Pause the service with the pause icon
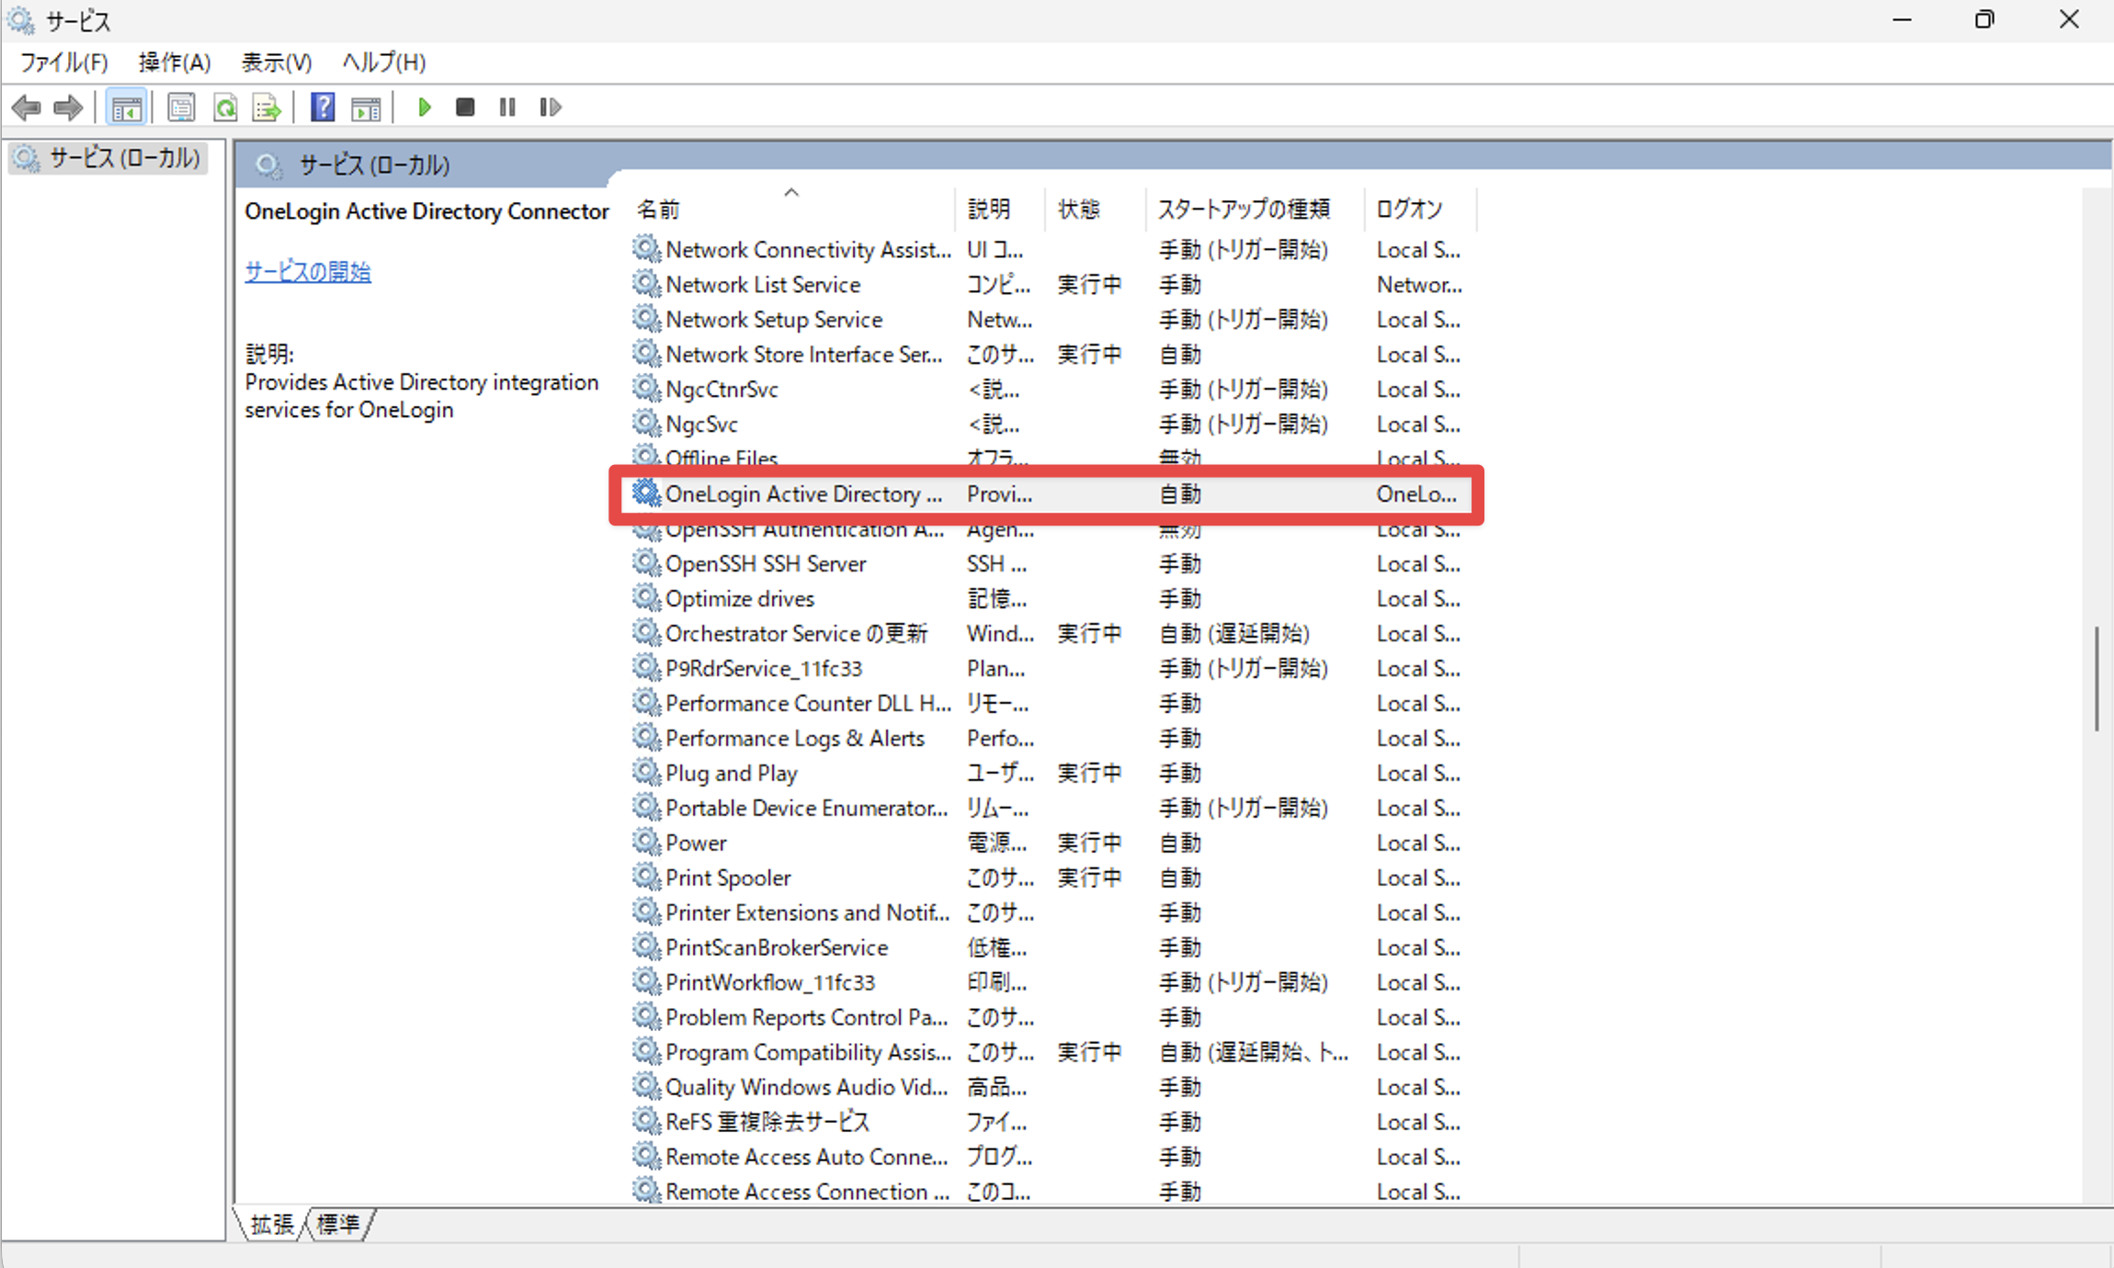Viewport: 2114px width, 1268px height. pyautogui.click(x=506, y=108)
